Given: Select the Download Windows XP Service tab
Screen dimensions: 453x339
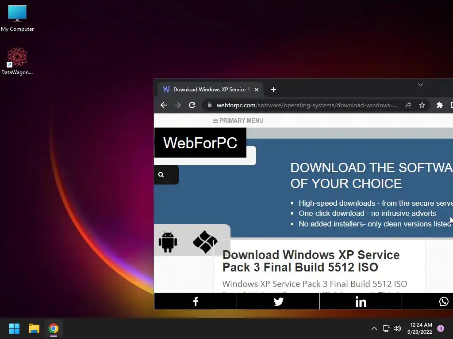Looking at the screenshot, I should 210,90.
